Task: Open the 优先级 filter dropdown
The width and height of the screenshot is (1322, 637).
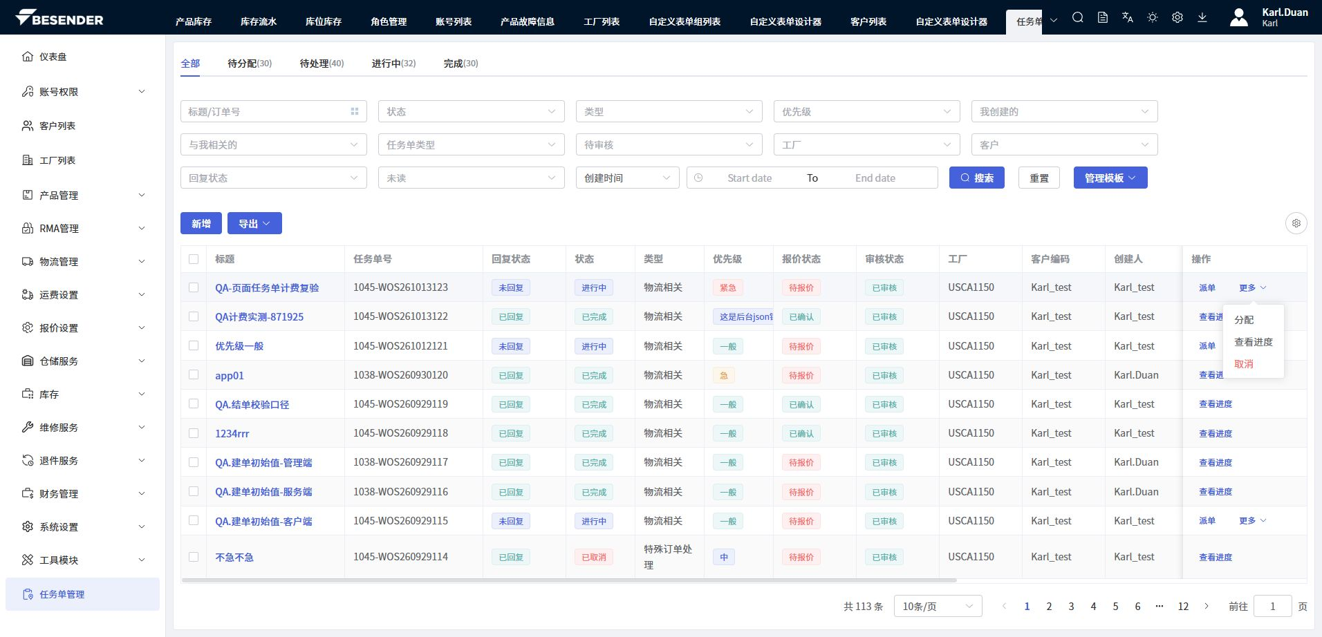Action: (x=866, y=111)
